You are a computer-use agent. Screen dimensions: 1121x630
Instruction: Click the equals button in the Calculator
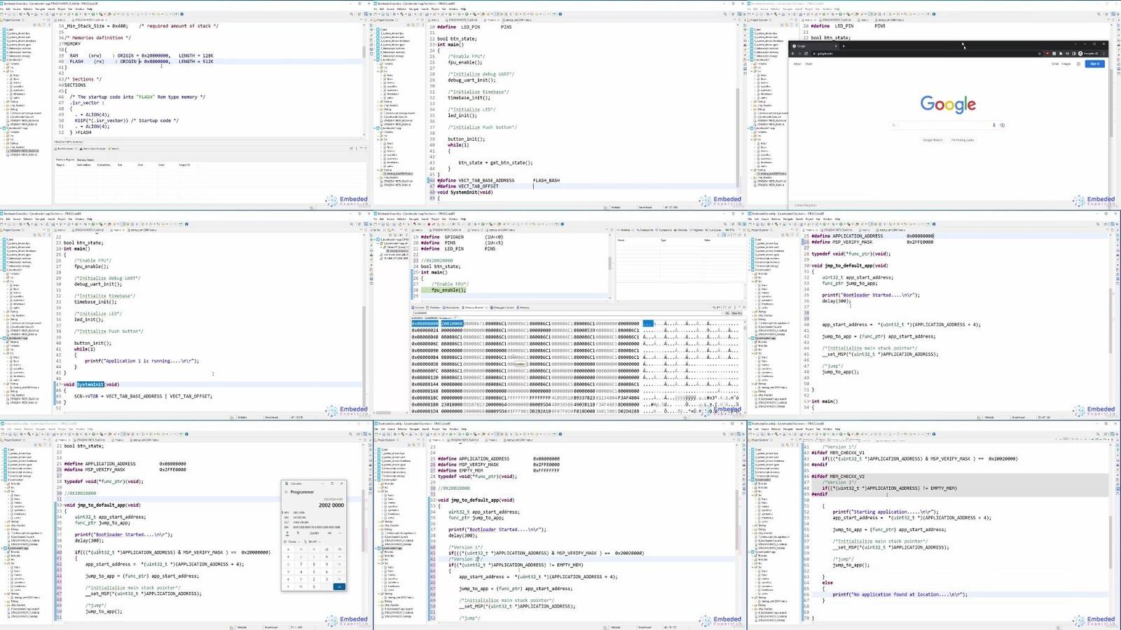339,587
